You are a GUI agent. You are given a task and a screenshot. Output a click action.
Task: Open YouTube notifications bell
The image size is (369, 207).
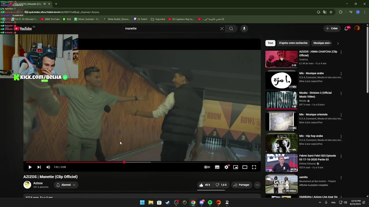coord(347,28)
